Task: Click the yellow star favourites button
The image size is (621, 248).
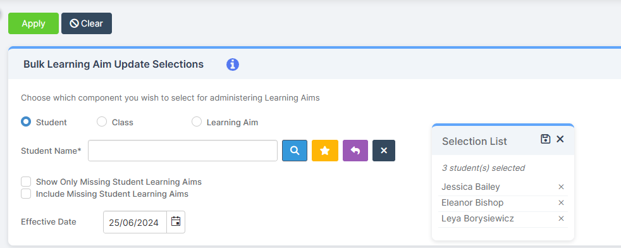Action: pyautogui.click(x=325, y=151)
